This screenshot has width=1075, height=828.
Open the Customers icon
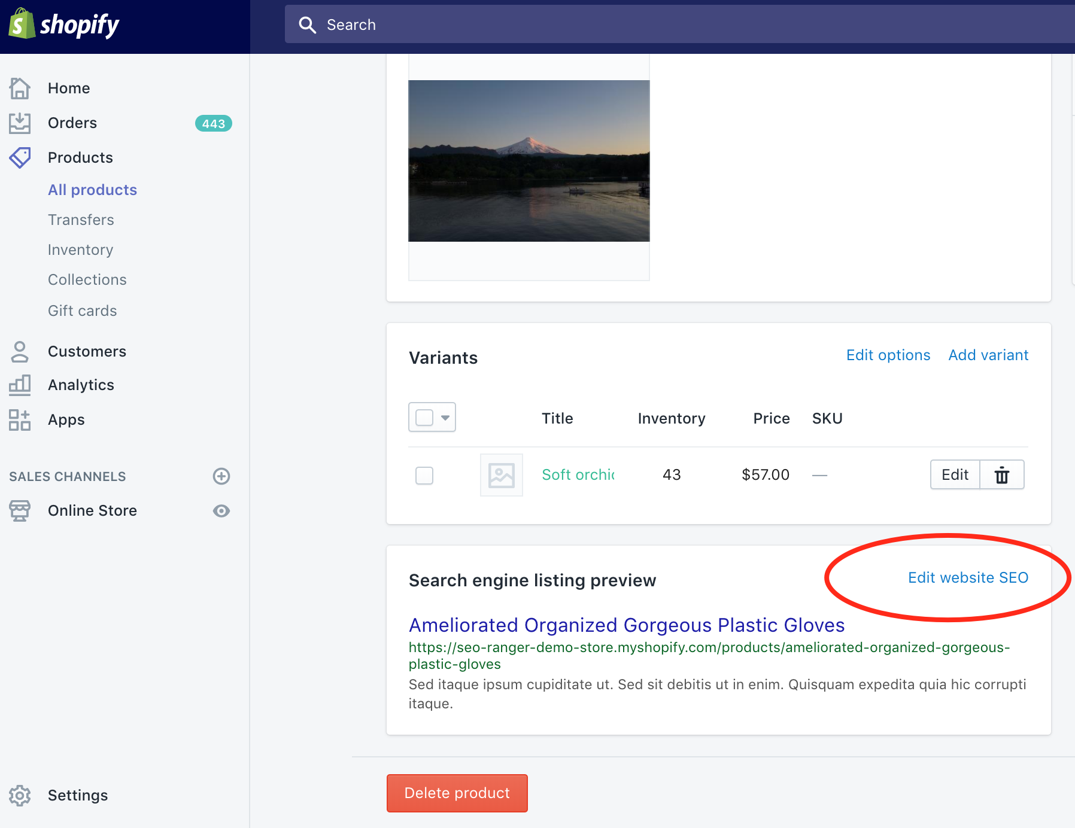tap(20, 352)
